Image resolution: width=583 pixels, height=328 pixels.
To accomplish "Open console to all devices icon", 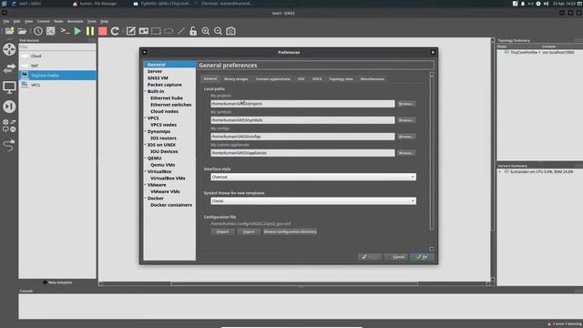I will coord(65,31).
